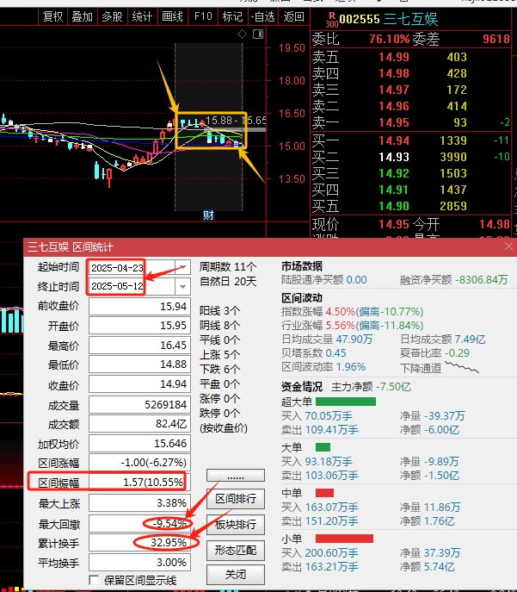Click 买四 price 14.91

(394, 190)
